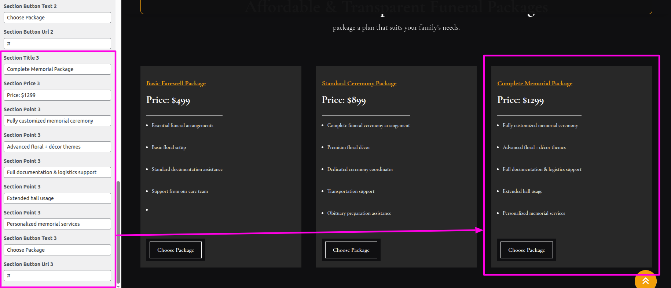Open the Complete Memorial Package title link

pyautogui.click(x=535, y=83)
